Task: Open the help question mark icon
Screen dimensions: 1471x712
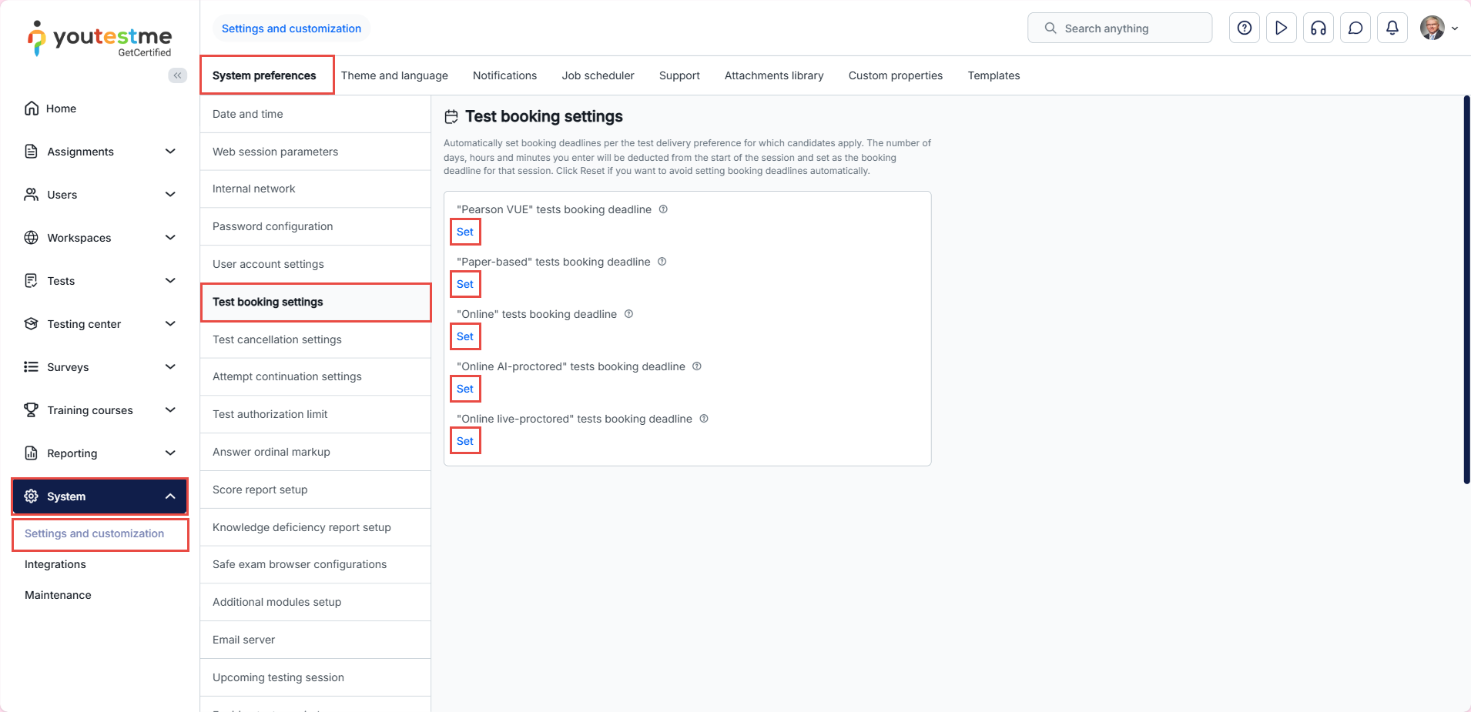Action: [1244, 28]
